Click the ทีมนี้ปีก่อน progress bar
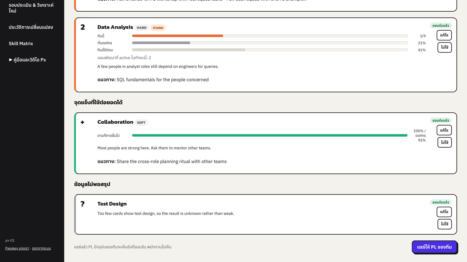 point(270,50)
